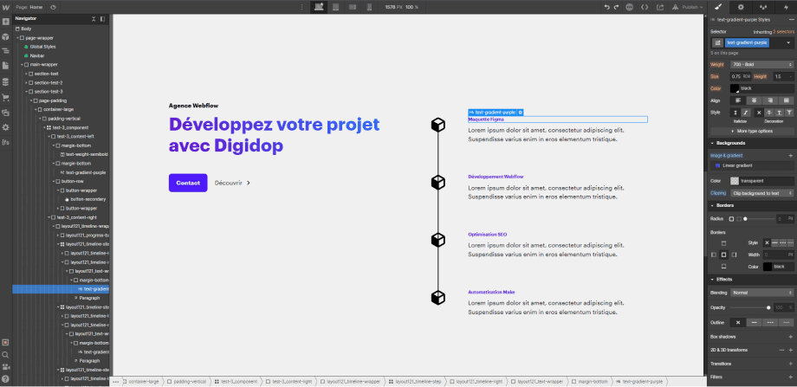The width and height of the screenshot is (797, 387).
Task: Switch to the Mobile portrait breakpoint
Action: 370,7
